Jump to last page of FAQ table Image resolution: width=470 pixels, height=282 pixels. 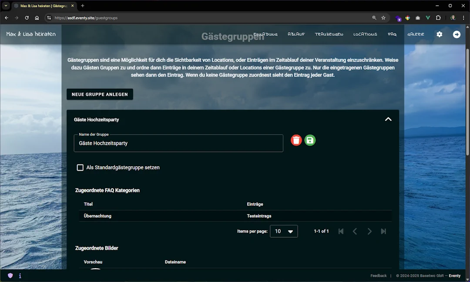click(383, 232)
